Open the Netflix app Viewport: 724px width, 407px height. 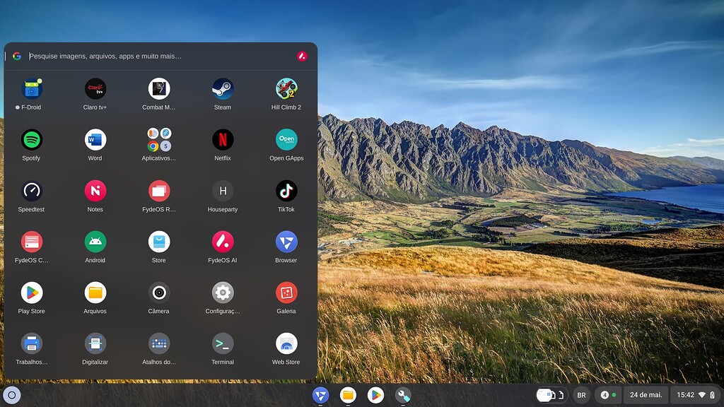point(222,139)
